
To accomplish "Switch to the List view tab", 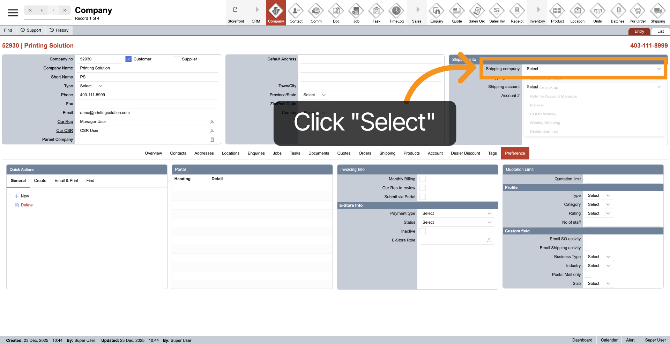I will pyautogui.click(x=660, y=31).
